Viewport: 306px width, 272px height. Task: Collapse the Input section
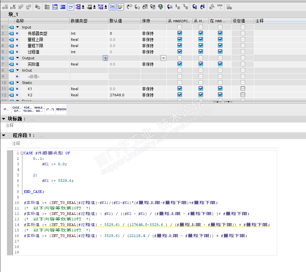[17, 27]
